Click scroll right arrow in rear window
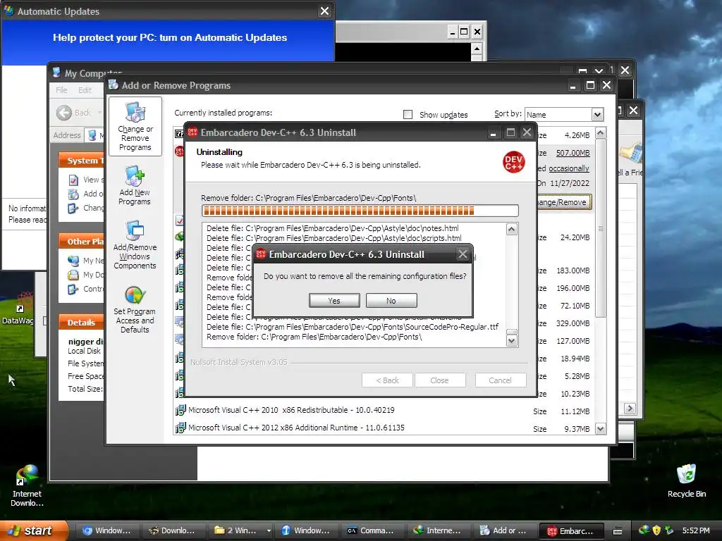 pos(630,408)
